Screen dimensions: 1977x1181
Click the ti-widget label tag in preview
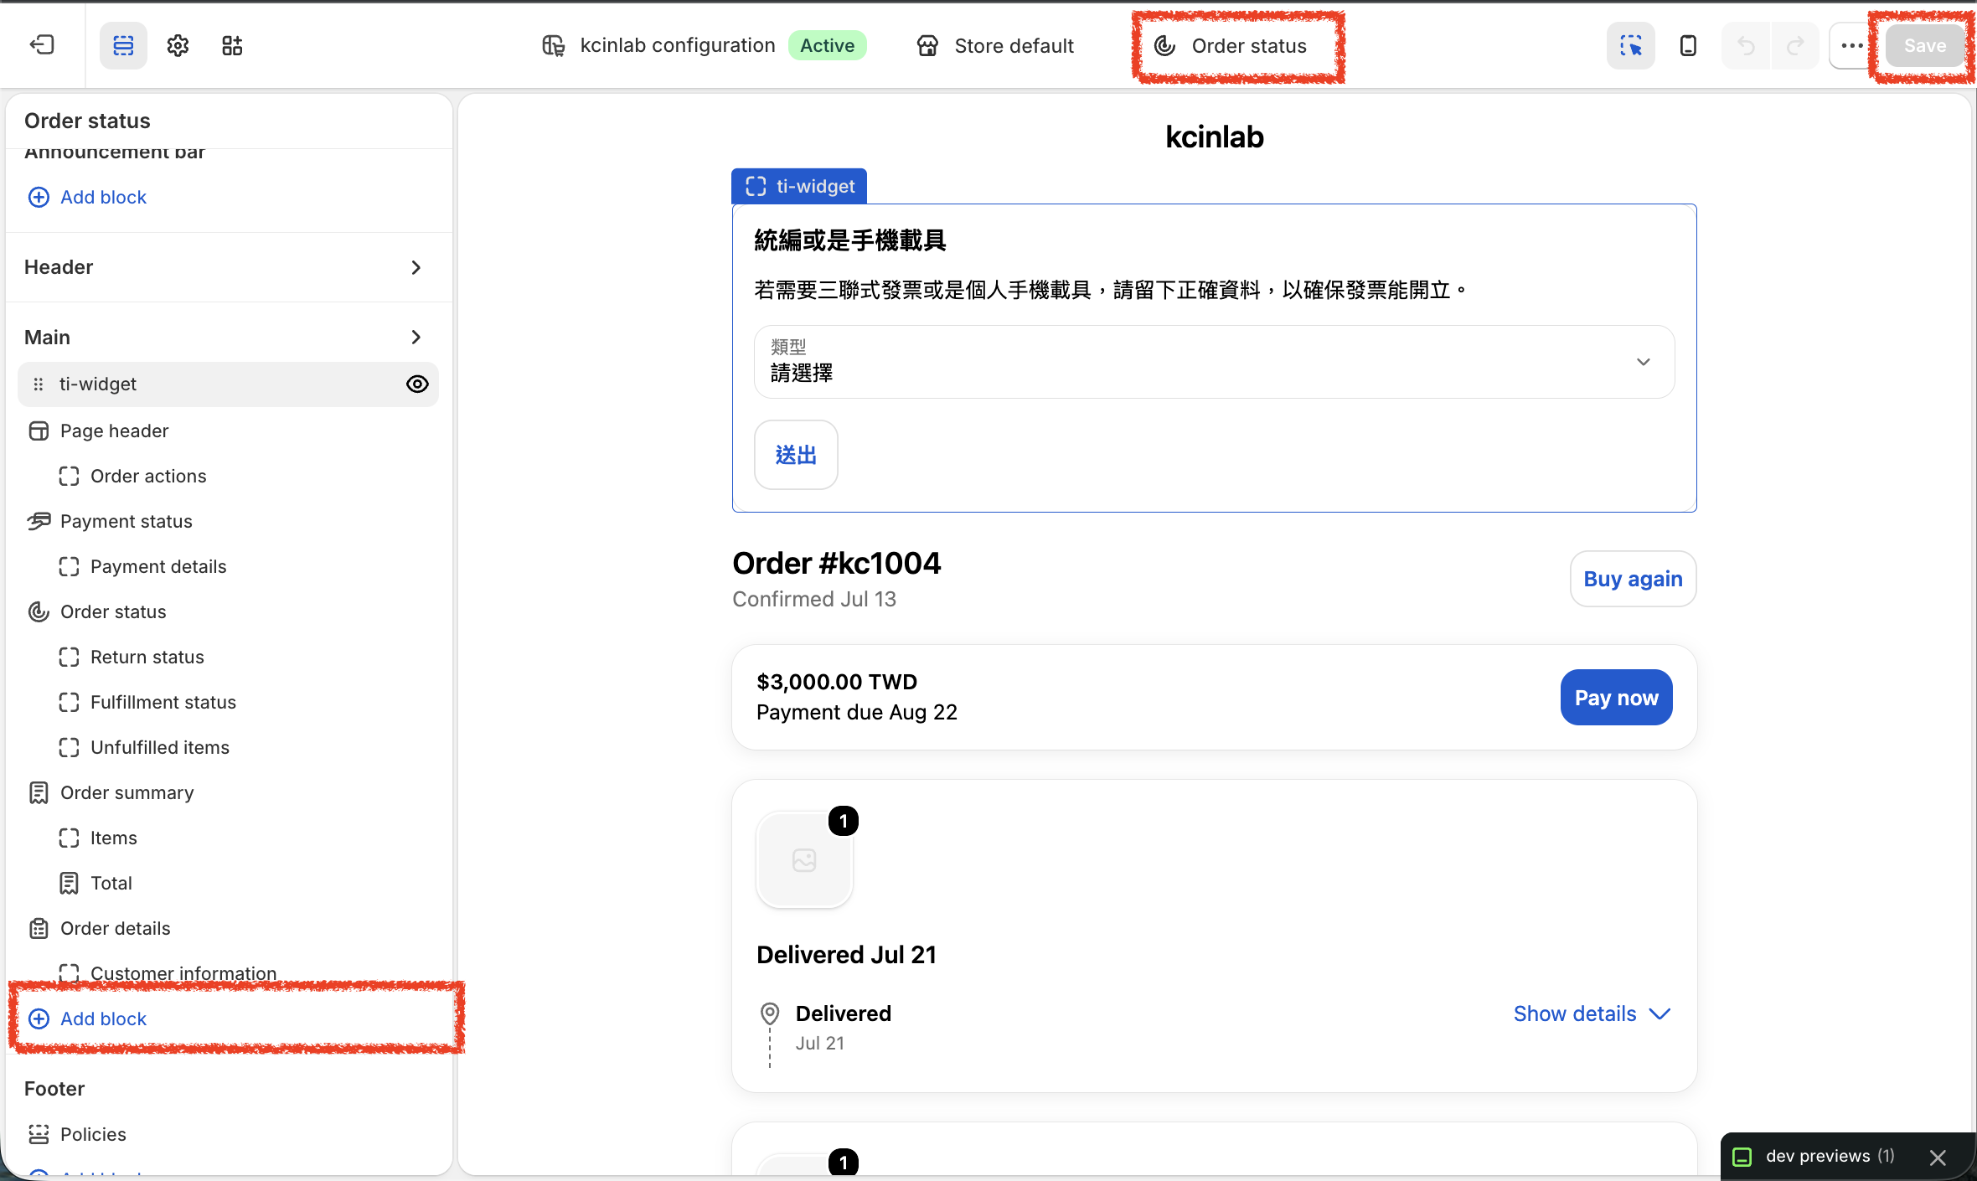click(x=799, y=186)
